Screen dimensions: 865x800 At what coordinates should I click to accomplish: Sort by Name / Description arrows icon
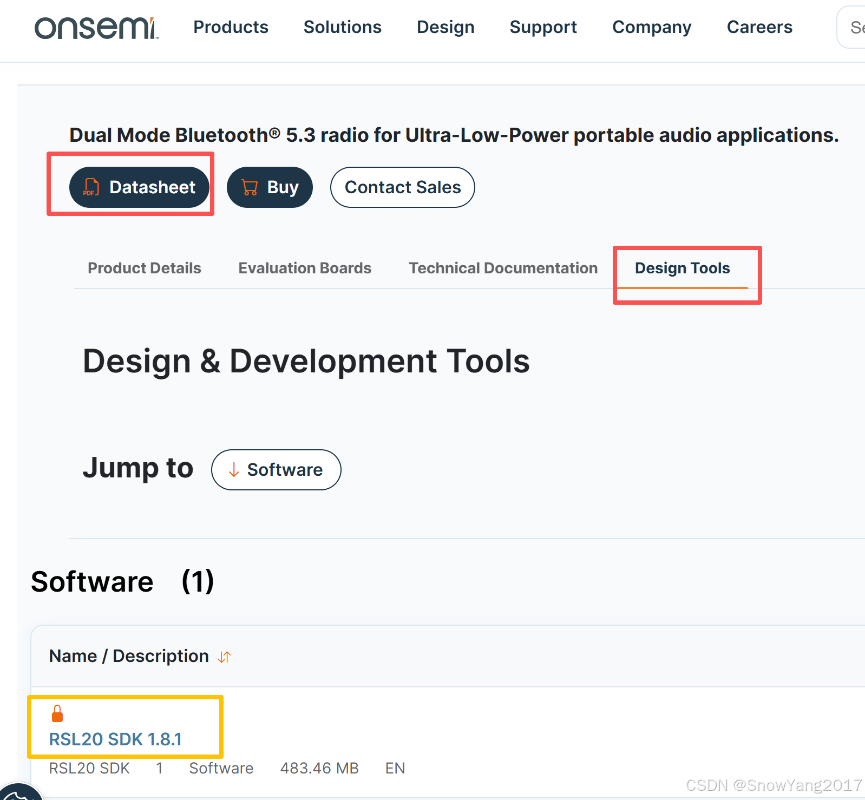click(225, 657)
